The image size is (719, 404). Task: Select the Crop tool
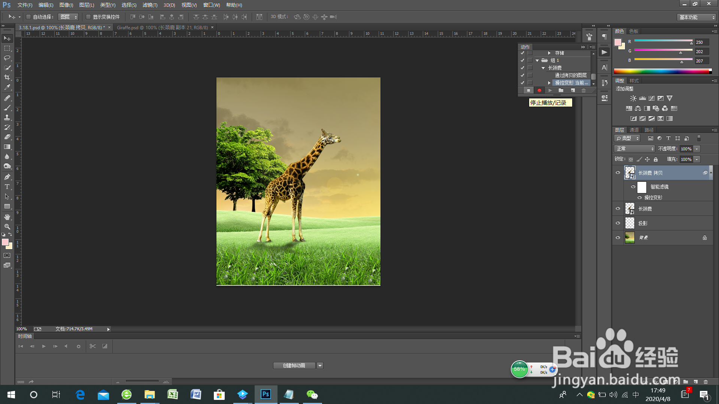(7, 77)
